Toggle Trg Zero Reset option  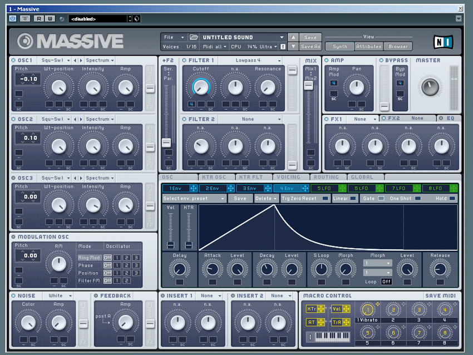click(x=325, y=199)
